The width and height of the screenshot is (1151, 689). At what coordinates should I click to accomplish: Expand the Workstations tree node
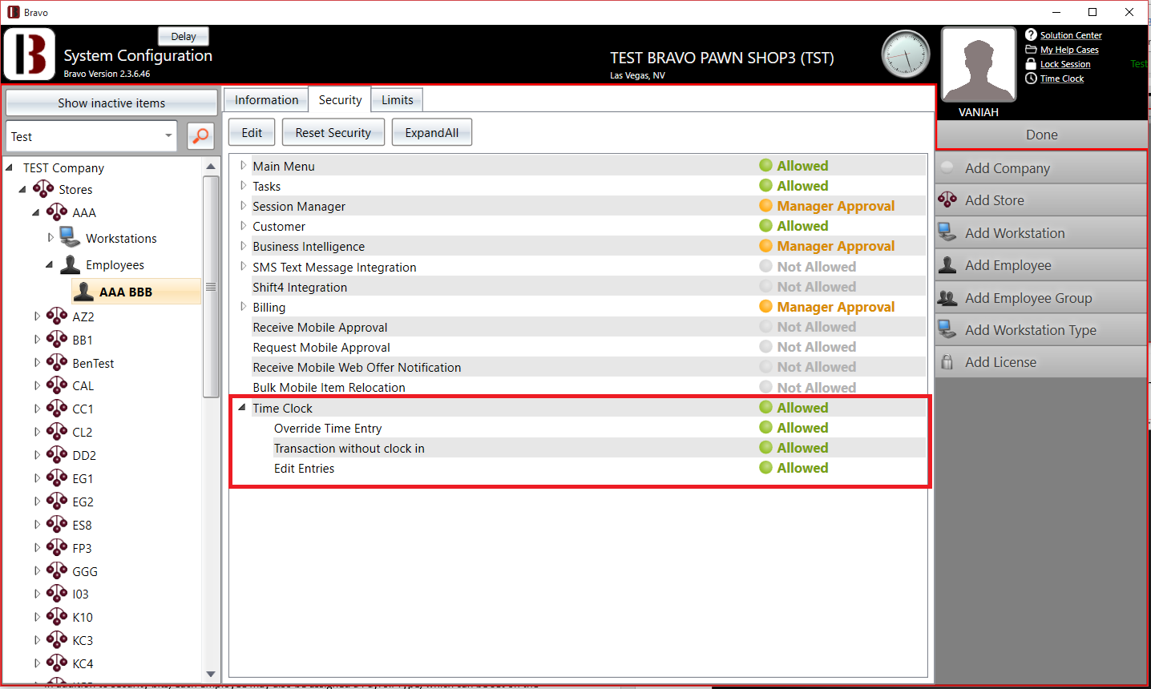click(50, 238)
